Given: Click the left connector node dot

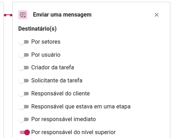Looking at the screenshot, I should coord(5,15).
